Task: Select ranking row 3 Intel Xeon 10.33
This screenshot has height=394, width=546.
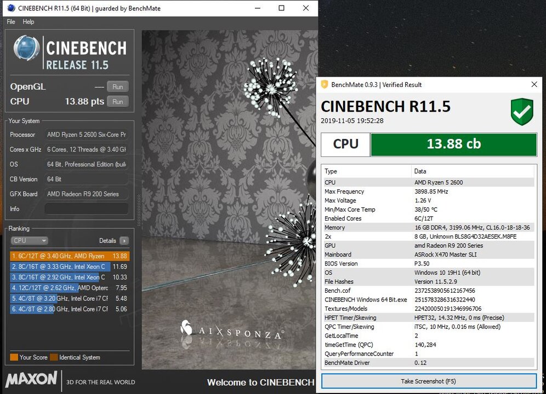Action: click(x=70, y=277)
